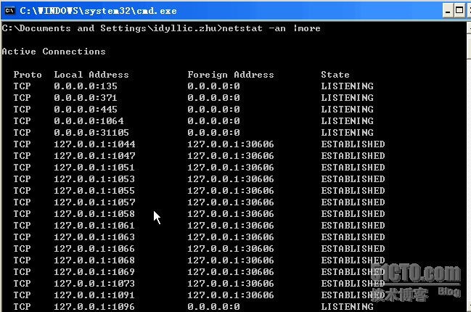Click foreign address 127.0.0.1:30606 of port 1057 row
The width and height of the screenshot is (471, 312).
(x=231, y=202)
